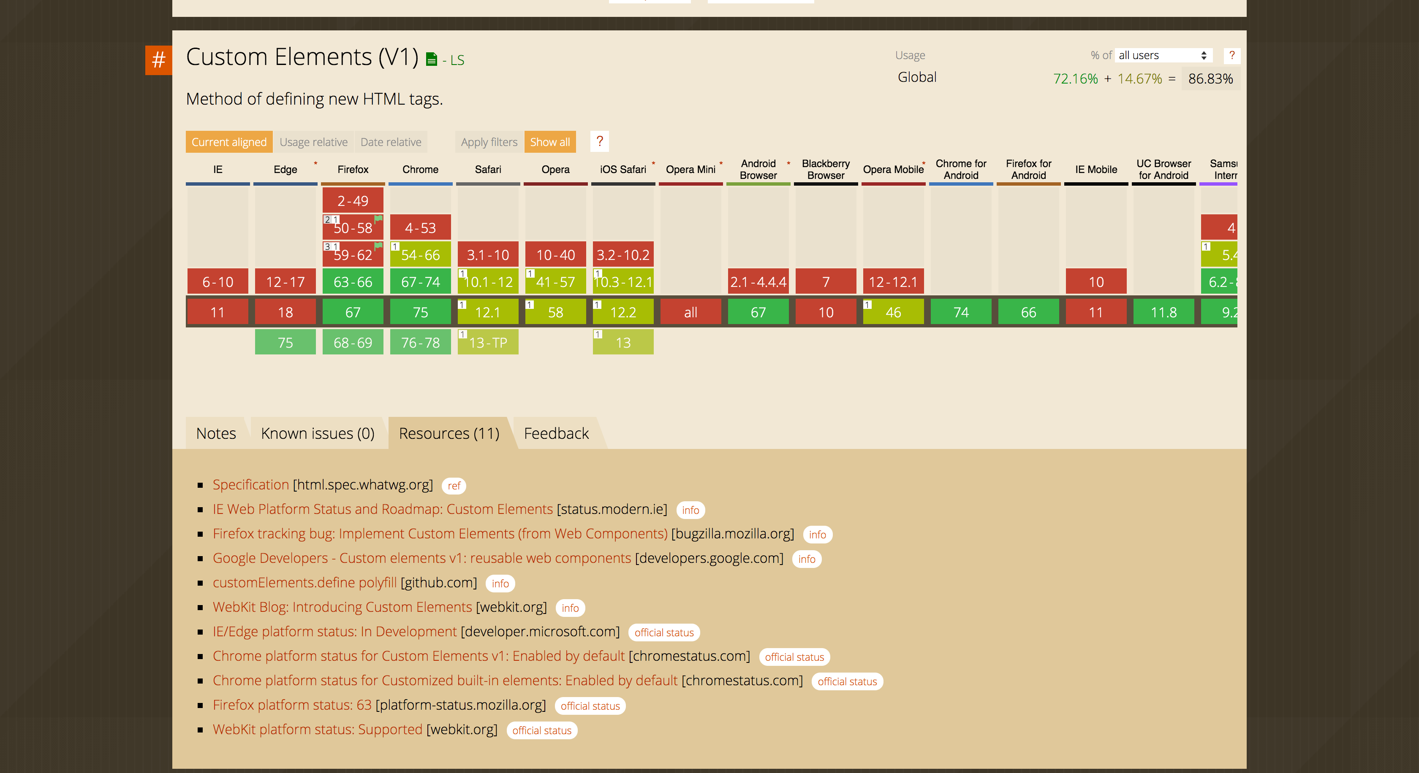Switch to Usage relative display mode
Viewport: 1419px width, 773px height.
313,141
